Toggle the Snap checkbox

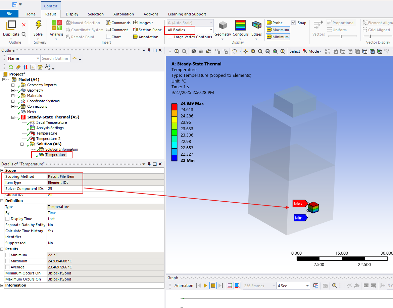click(x=294, y=23)
